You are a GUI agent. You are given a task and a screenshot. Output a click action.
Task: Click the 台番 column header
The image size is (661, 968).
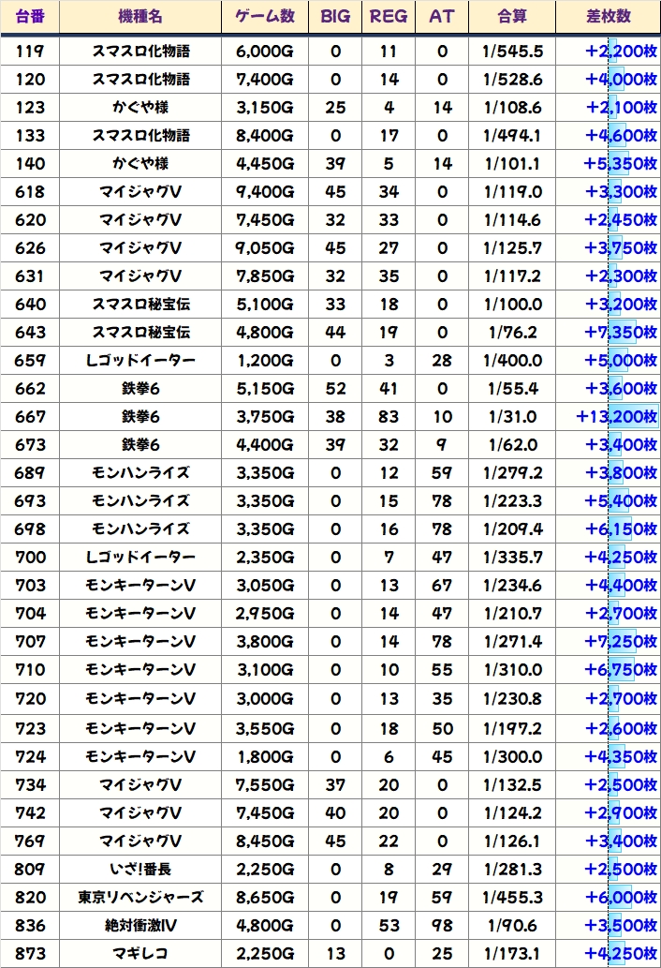pyautogui.click(x=30, y=17)
